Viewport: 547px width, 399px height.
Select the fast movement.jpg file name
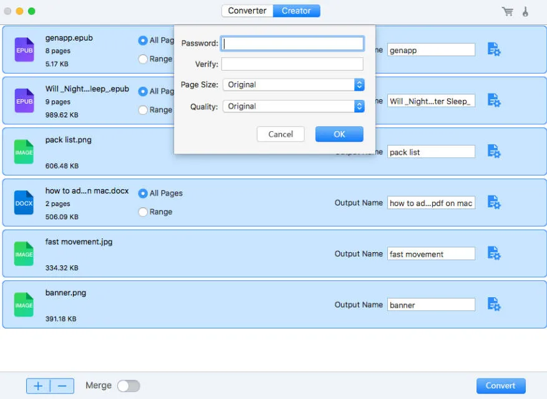(79, 242)
